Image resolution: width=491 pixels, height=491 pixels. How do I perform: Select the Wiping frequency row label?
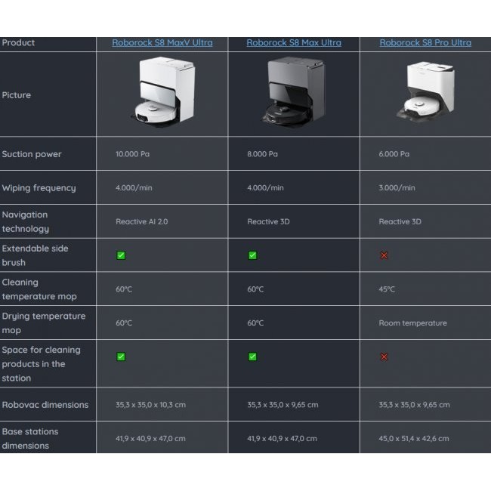coord(39,188)
